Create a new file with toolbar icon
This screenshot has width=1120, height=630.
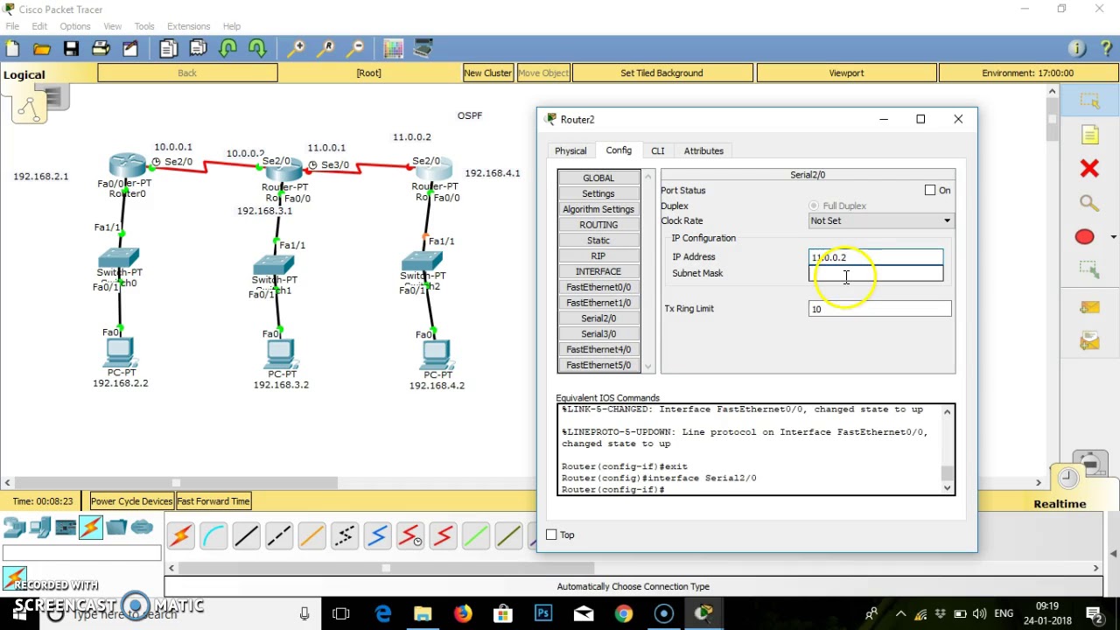pos(12,49)
